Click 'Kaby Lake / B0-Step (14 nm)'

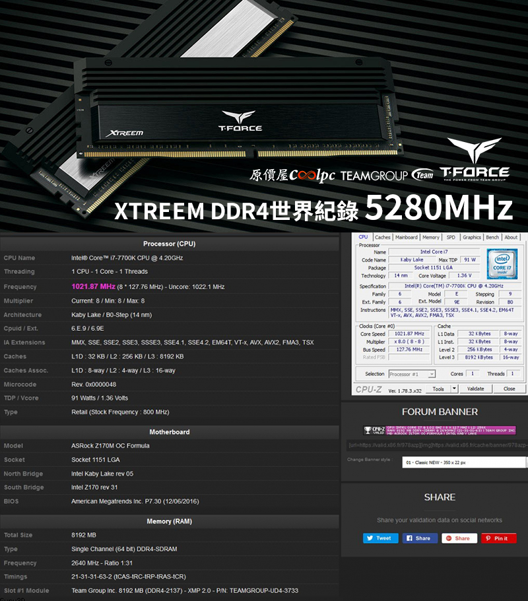pyautogui.click(x=112, y=314)
